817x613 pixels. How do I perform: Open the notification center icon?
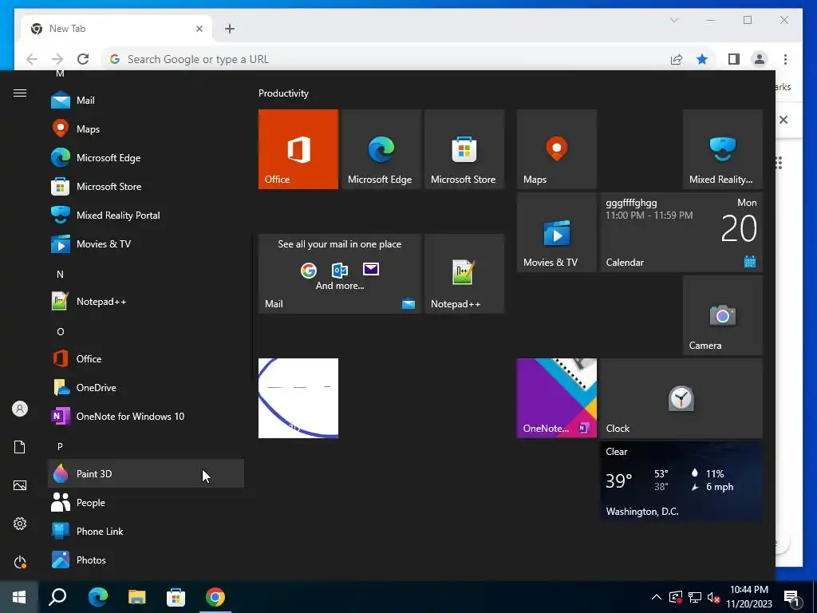(x=791, y=598)
